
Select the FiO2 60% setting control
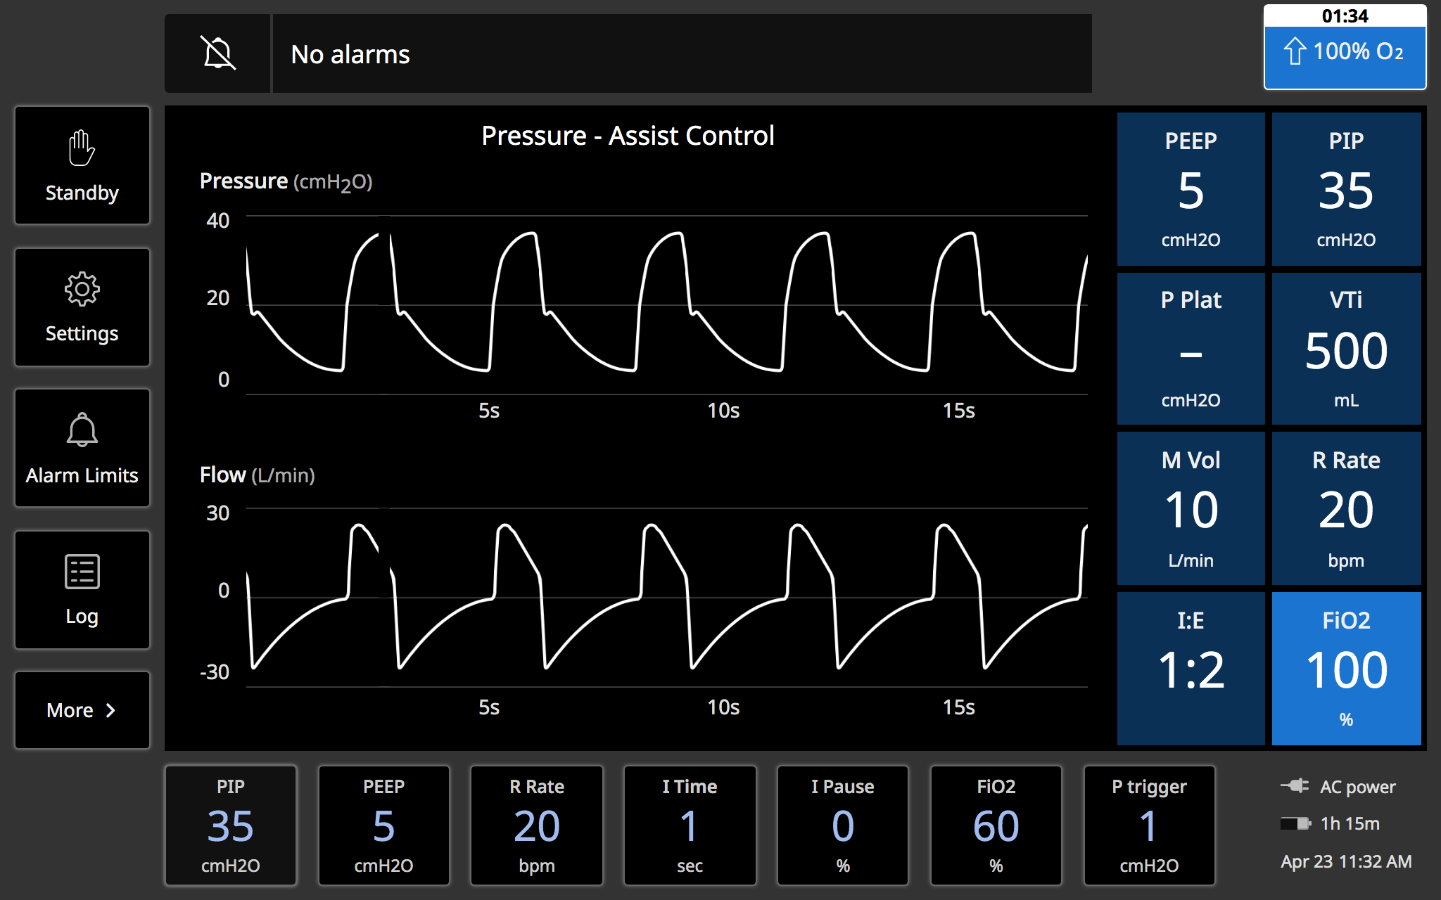click(x=996, y=825)
